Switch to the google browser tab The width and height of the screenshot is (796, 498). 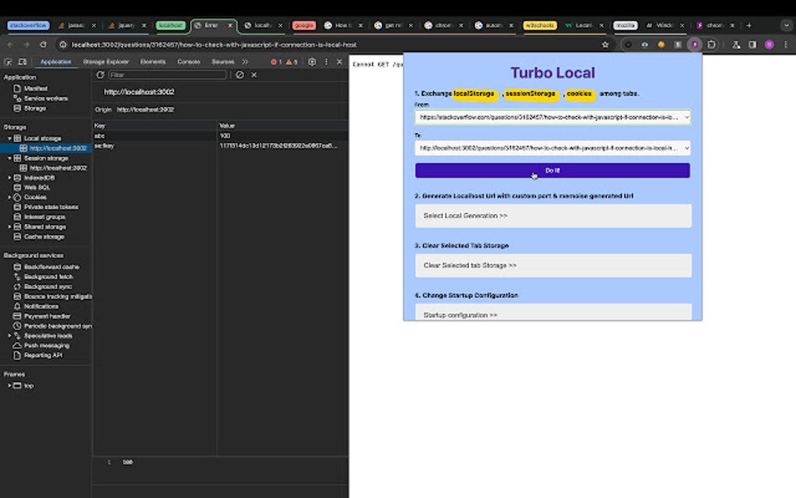(304, 25)
